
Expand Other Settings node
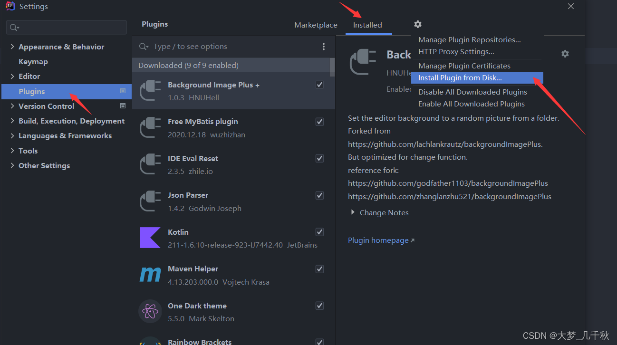pyautogui.click(x=12, y=165)
